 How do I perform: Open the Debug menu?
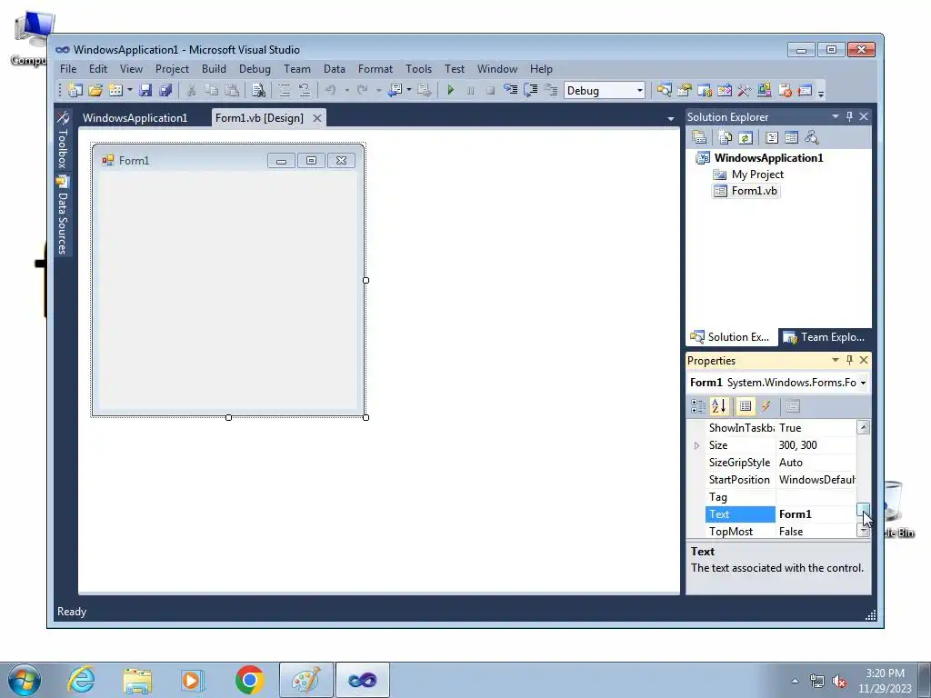pos(255,69)
